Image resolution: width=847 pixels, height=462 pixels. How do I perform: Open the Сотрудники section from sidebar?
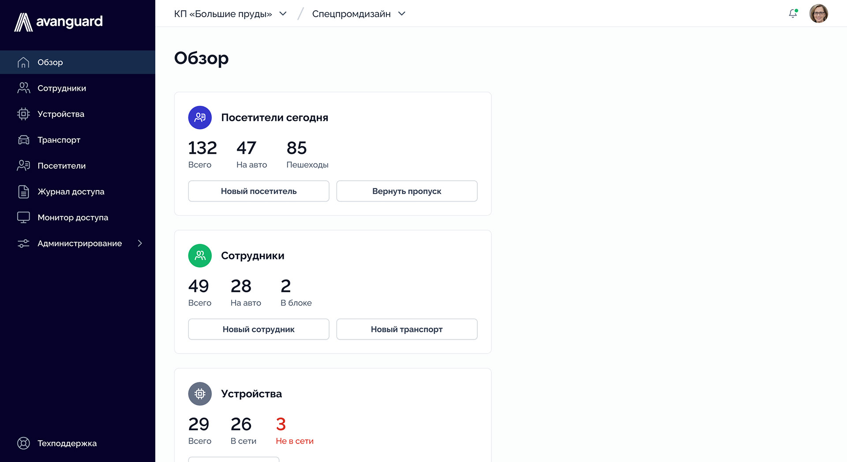pyautogui.click(x=61, y=88)
